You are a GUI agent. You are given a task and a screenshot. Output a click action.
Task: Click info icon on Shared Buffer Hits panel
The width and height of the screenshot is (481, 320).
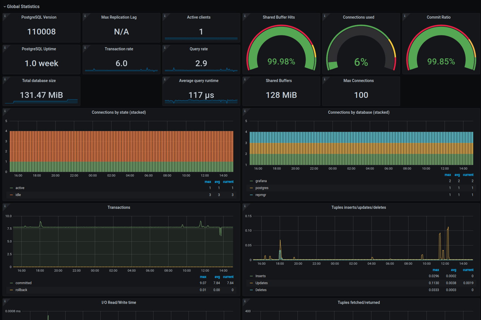(x=245, y=16)
